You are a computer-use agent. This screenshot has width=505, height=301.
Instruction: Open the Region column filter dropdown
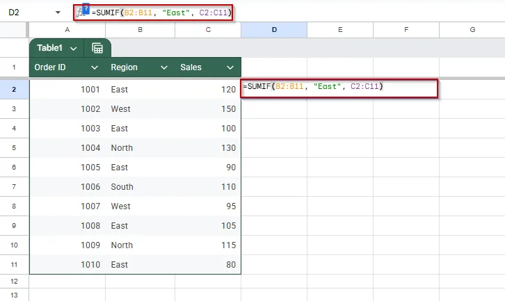coord(164,67)
